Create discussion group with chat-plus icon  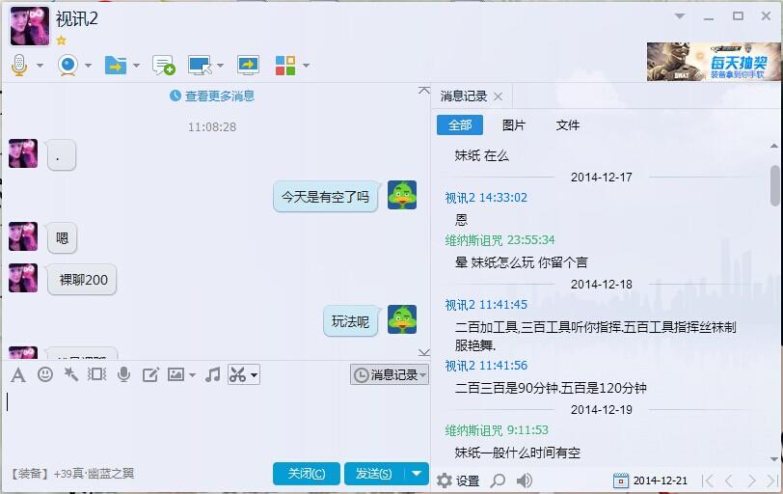(164, 65)
